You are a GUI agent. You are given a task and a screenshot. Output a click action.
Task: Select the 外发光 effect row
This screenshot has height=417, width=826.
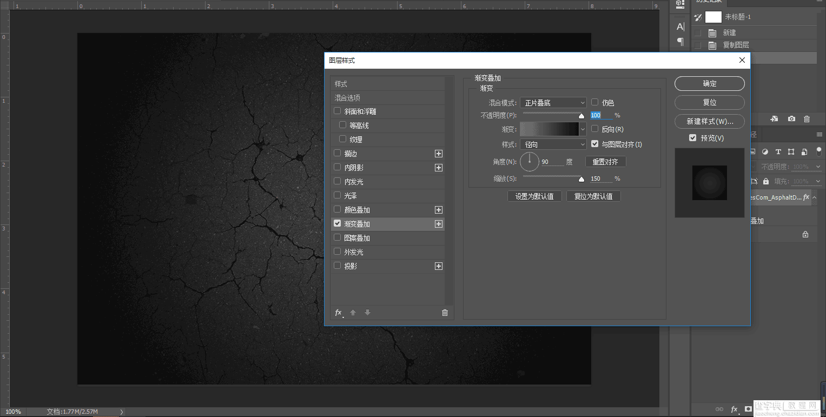click(387, 252)
